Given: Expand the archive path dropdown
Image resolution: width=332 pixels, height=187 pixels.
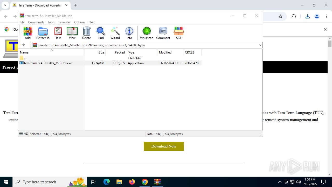Looking at the screenshot, I should tap(260, 45).
